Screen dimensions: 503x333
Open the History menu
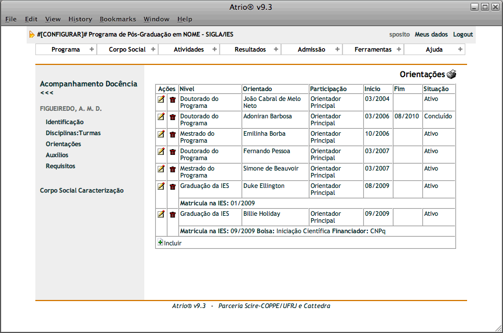click(x=80, y=19)
